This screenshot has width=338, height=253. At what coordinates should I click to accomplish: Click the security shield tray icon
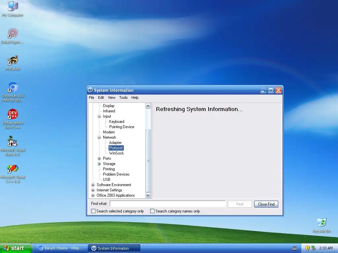coord(307,248)
